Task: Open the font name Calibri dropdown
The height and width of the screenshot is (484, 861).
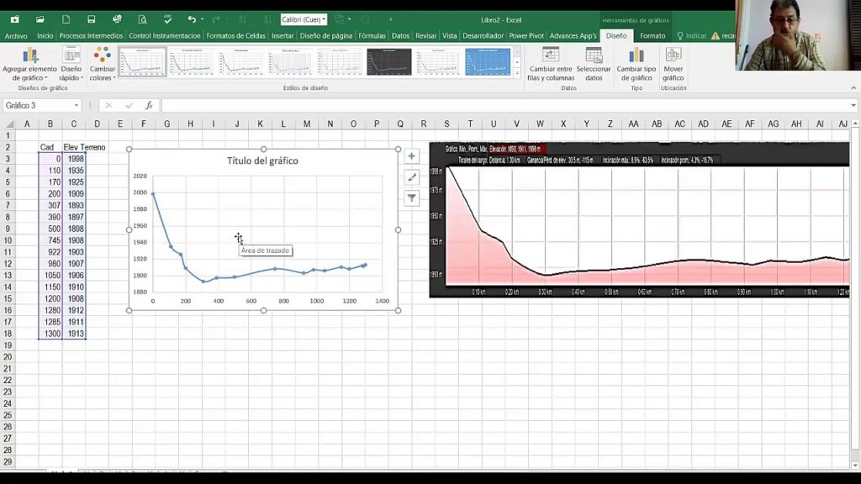Action: pyautogui.click(x=324, y=19)
